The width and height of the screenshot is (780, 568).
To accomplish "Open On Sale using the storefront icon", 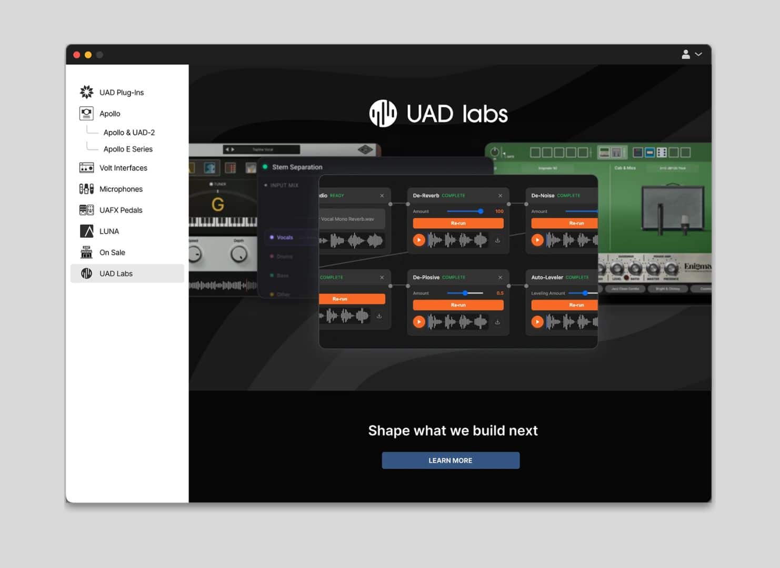I will point(86,252).
